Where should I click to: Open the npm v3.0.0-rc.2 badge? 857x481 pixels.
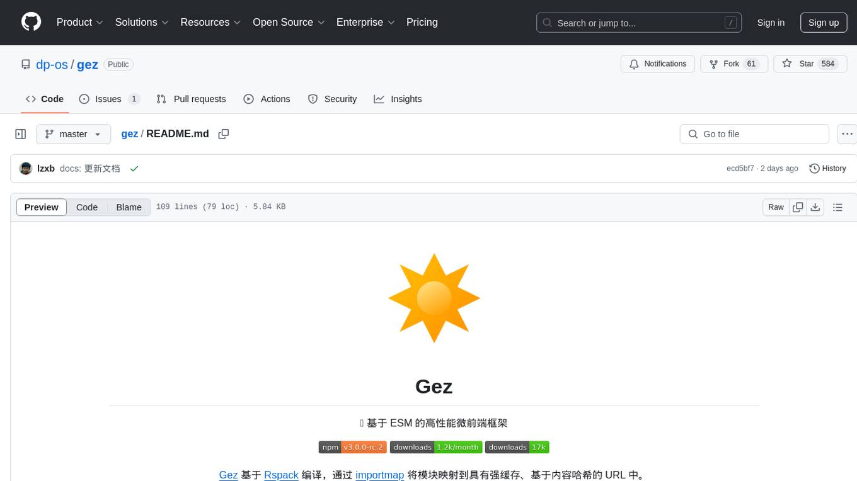click(x=352, y=447)
